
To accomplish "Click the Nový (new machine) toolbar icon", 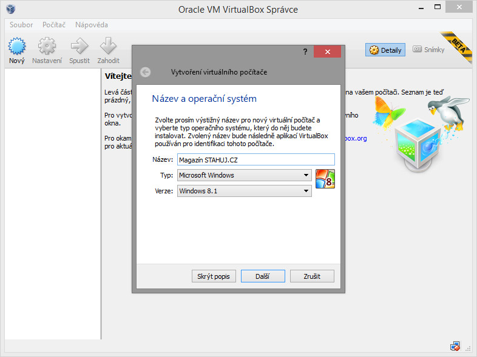I will 17,50.
